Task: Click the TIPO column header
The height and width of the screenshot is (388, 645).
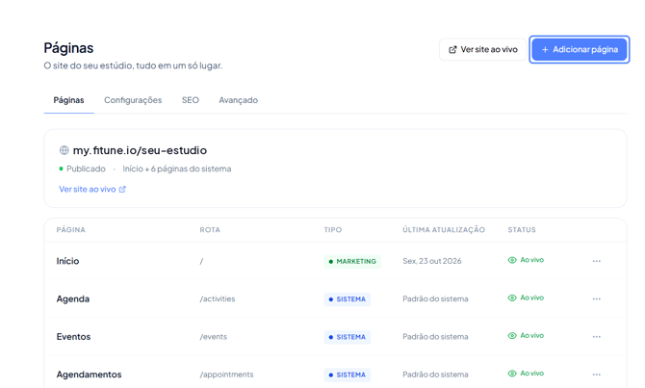Action: coord(333,229)
